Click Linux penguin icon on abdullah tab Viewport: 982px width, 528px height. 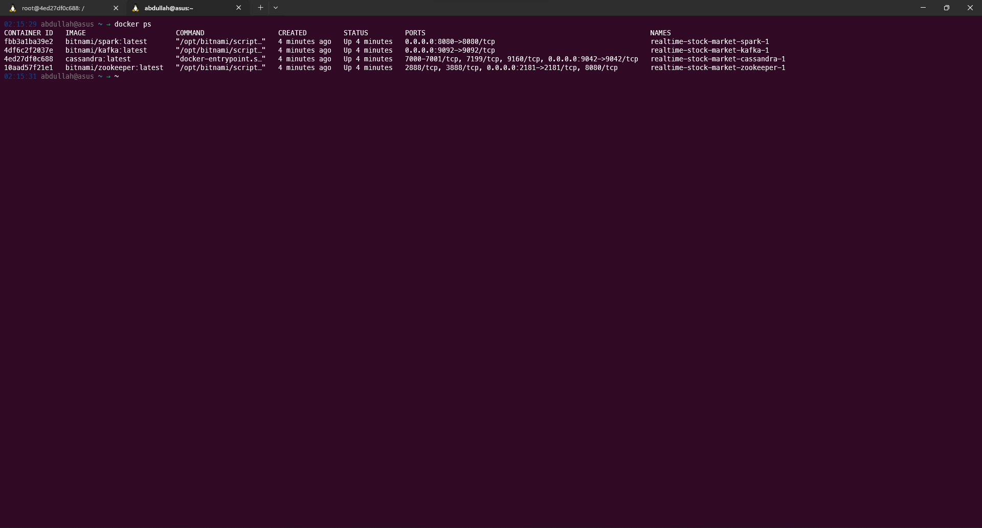136,8
